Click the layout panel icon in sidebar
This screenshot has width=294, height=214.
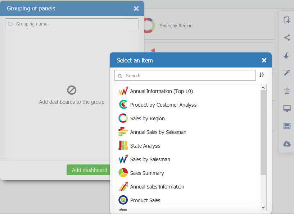[x=287, y=126]
